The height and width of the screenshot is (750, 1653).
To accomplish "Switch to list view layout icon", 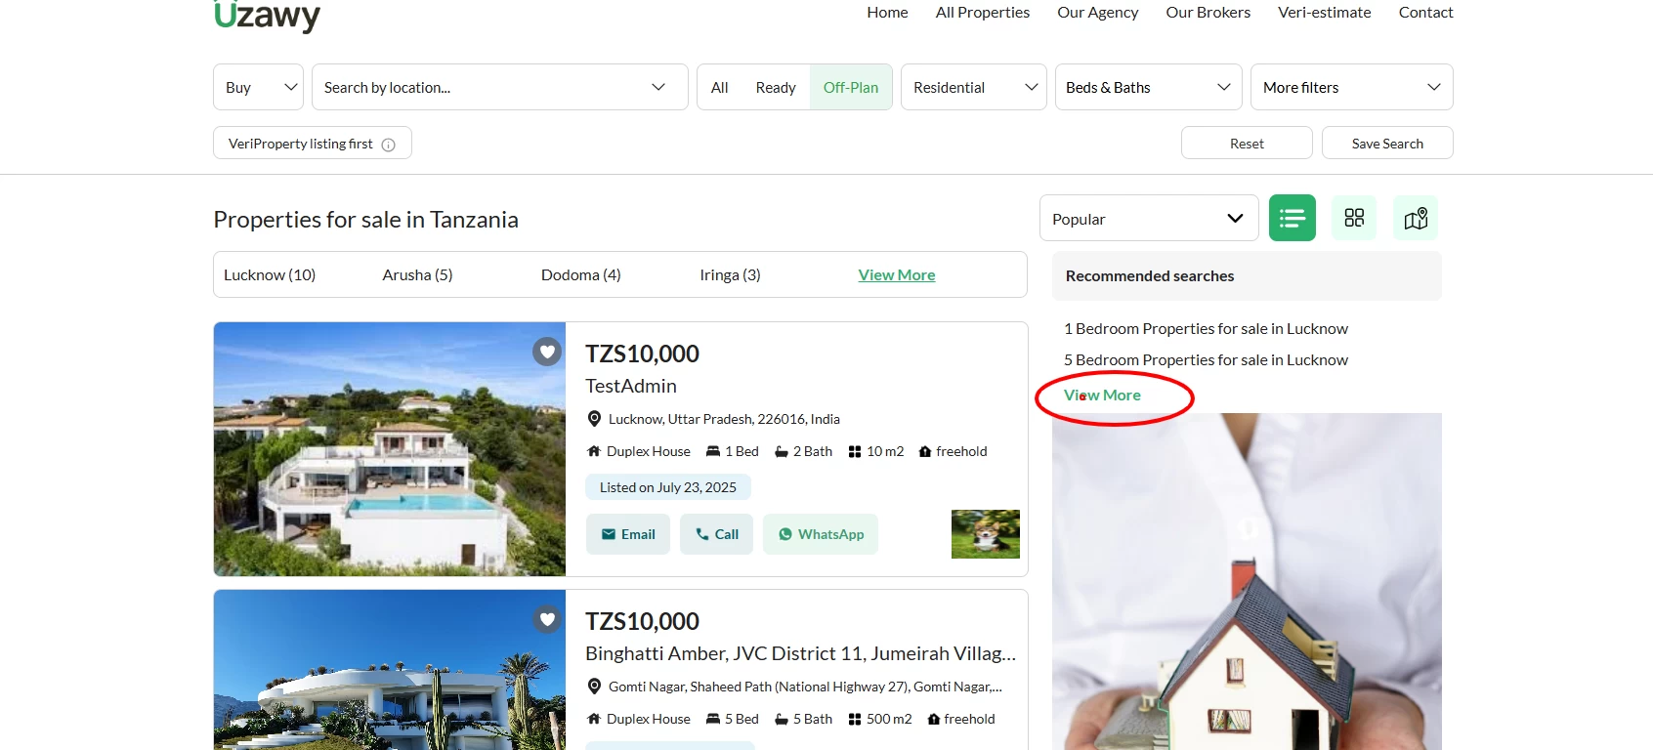I will click(x=1292, y=218).
